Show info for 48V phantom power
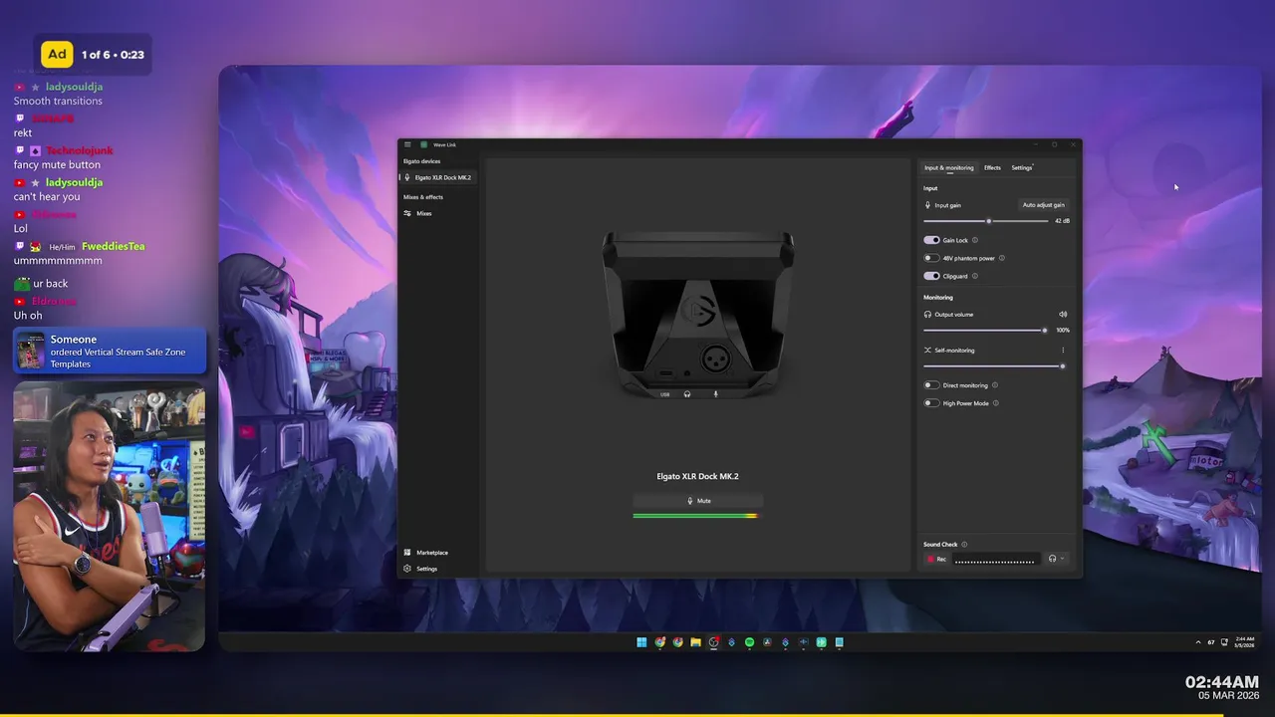The height and width of the screenshot is (717, 1275). [1002, 258]
